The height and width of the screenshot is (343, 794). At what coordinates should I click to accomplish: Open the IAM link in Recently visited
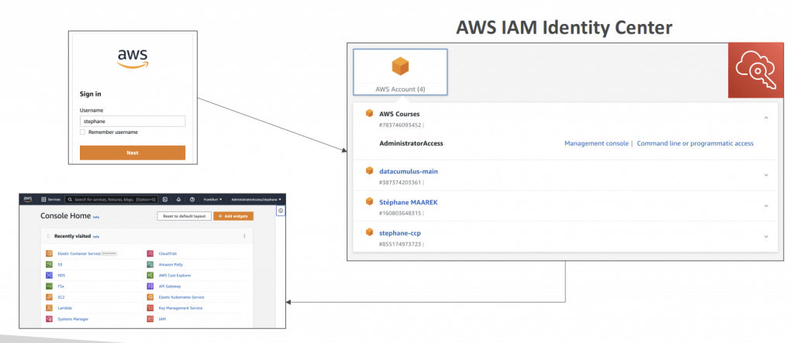(x=162, y=319)
